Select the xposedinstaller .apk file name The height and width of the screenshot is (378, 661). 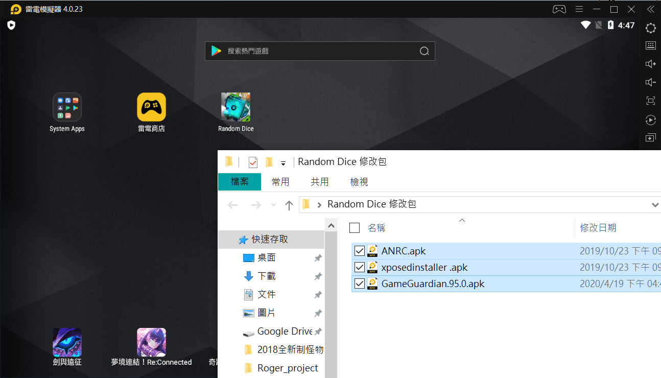(x=424, y=267)
